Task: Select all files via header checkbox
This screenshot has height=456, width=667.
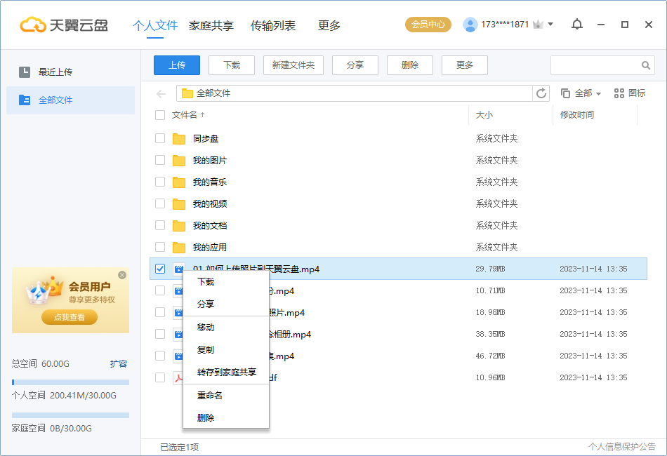Action: click(x=159, y=116)
